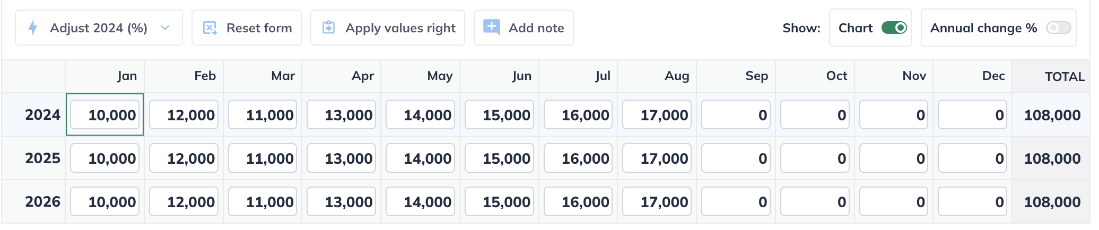Select the 2026 June input with 15,000
1099x230 pixels.
click(x=499, y=201)
